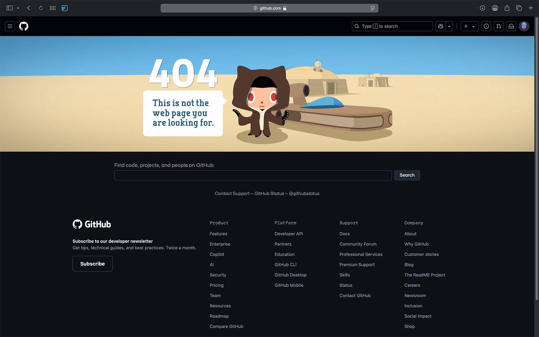Open the notifications inbox
The height and width of the screenshot is (337, 539).
[511, 26]
